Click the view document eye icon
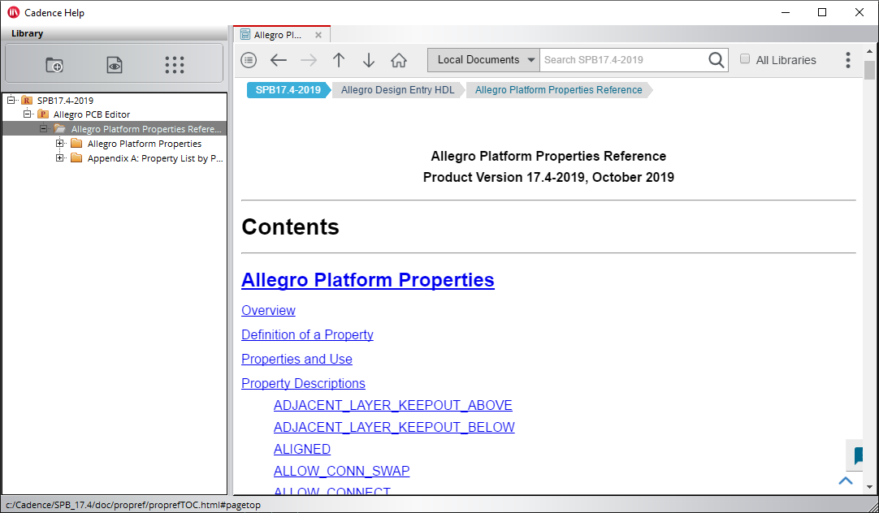879x513 pixels. (115, 65)
